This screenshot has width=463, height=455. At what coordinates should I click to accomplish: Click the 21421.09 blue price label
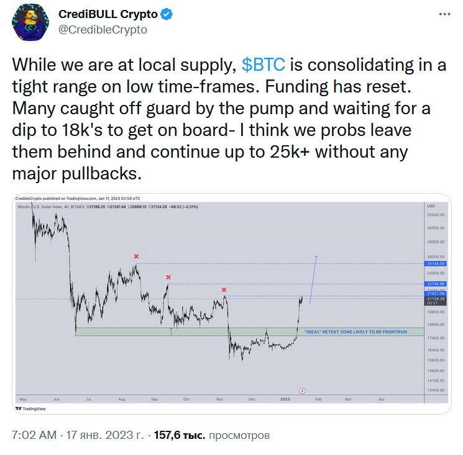[x=436, y=294]
